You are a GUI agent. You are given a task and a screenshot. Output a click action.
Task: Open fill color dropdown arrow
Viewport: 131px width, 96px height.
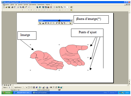[41, 87]
